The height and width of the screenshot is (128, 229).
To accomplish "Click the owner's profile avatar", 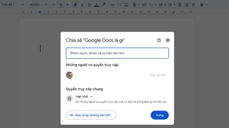I will coord(69,75).
